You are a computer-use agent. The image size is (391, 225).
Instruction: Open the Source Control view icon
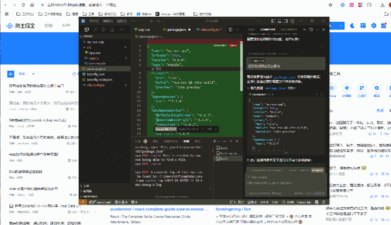point(104,29)
